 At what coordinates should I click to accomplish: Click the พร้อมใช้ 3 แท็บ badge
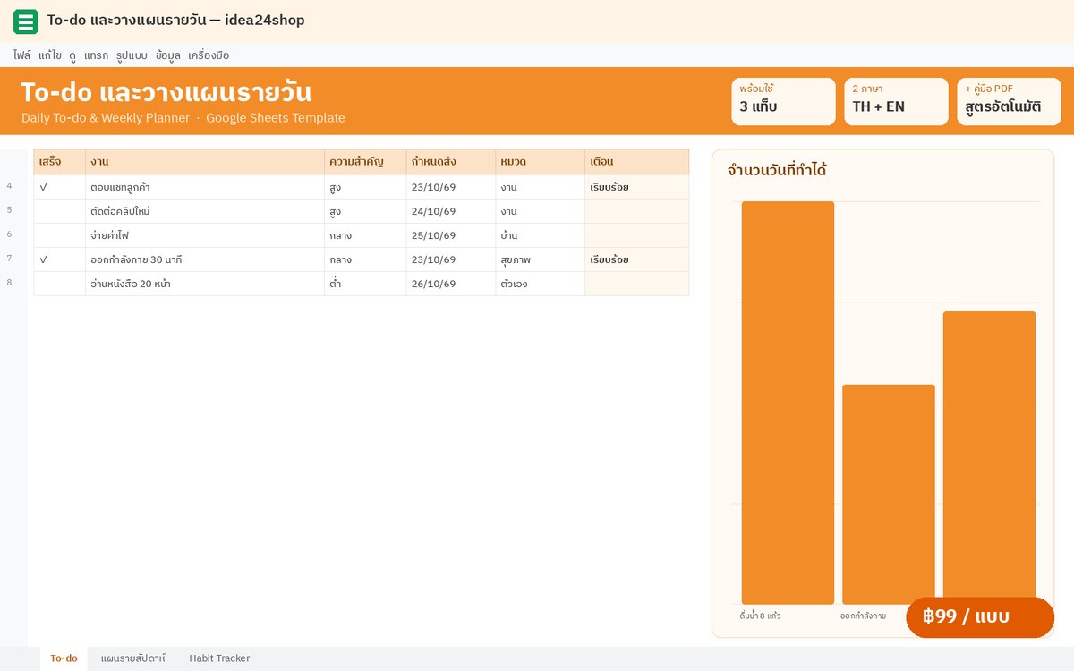pyautogui.click(x=783, y=101)
